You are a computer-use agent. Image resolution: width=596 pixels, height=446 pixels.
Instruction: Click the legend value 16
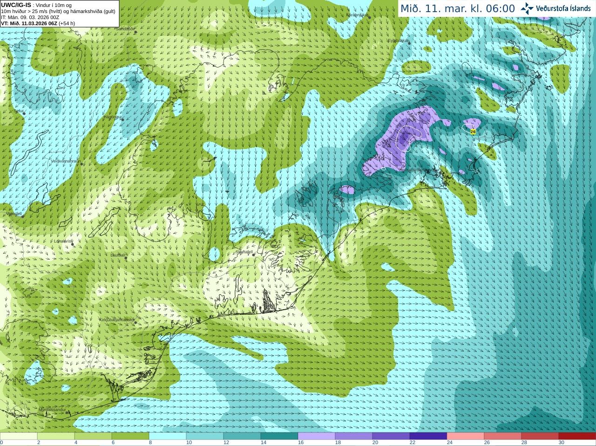coord(301,443)
